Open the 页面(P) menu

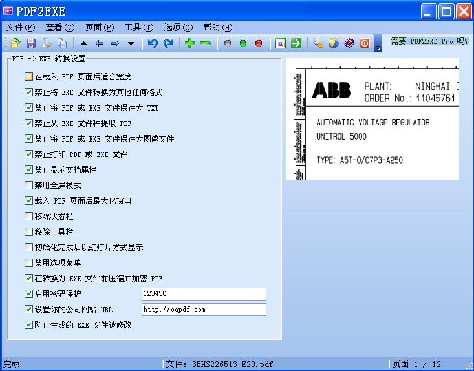pyautogui.click(x=100, y=28)
